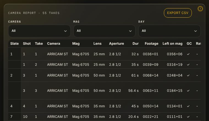
Task: Open the Day filter dropdown
Action: [169, 31]
